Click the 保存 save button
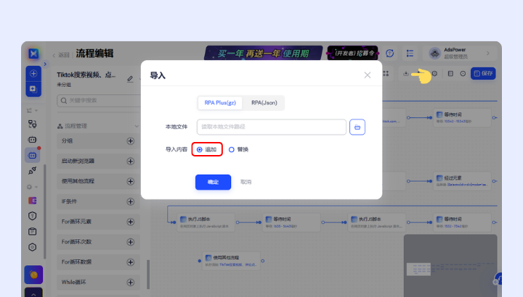Screen dimensions: 523x297 (x=483, y=73)
